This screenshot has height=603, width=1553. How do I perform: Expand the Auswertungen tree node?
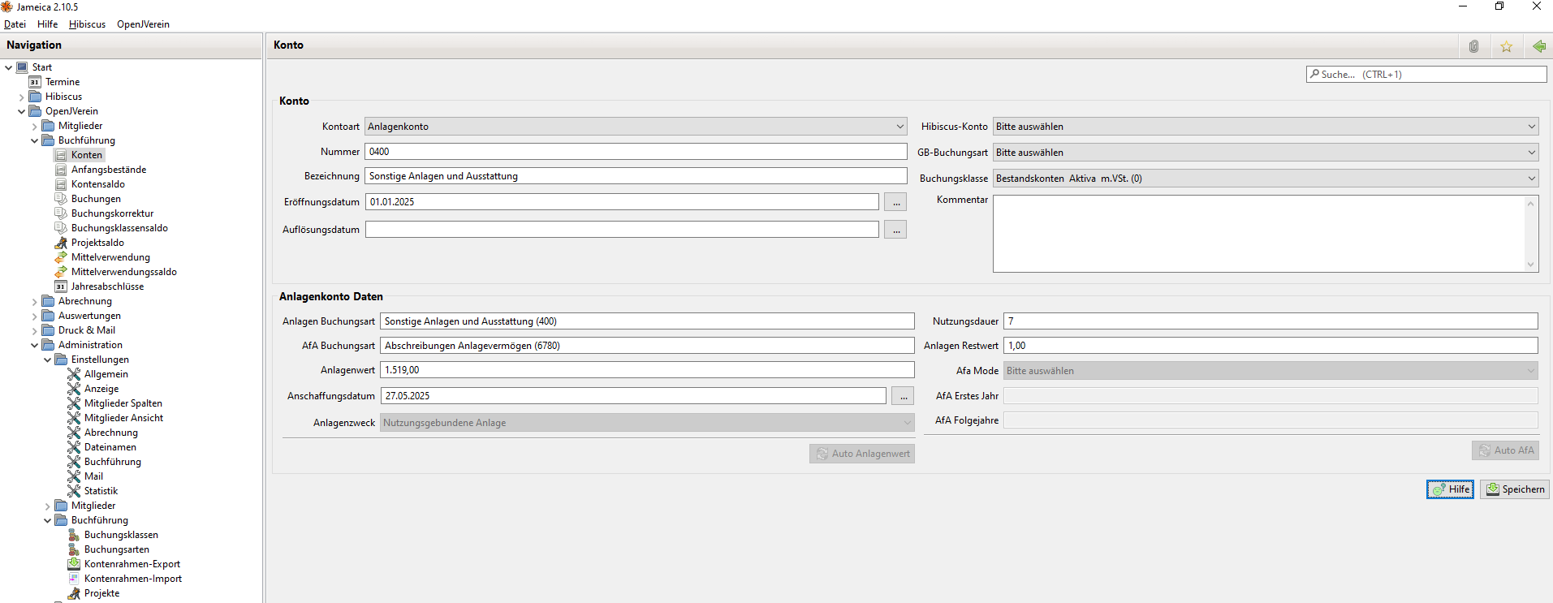pos(35,317)
